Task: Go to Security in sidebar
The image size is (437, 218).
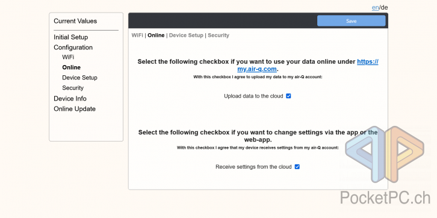Action: [x=73, y=88]
